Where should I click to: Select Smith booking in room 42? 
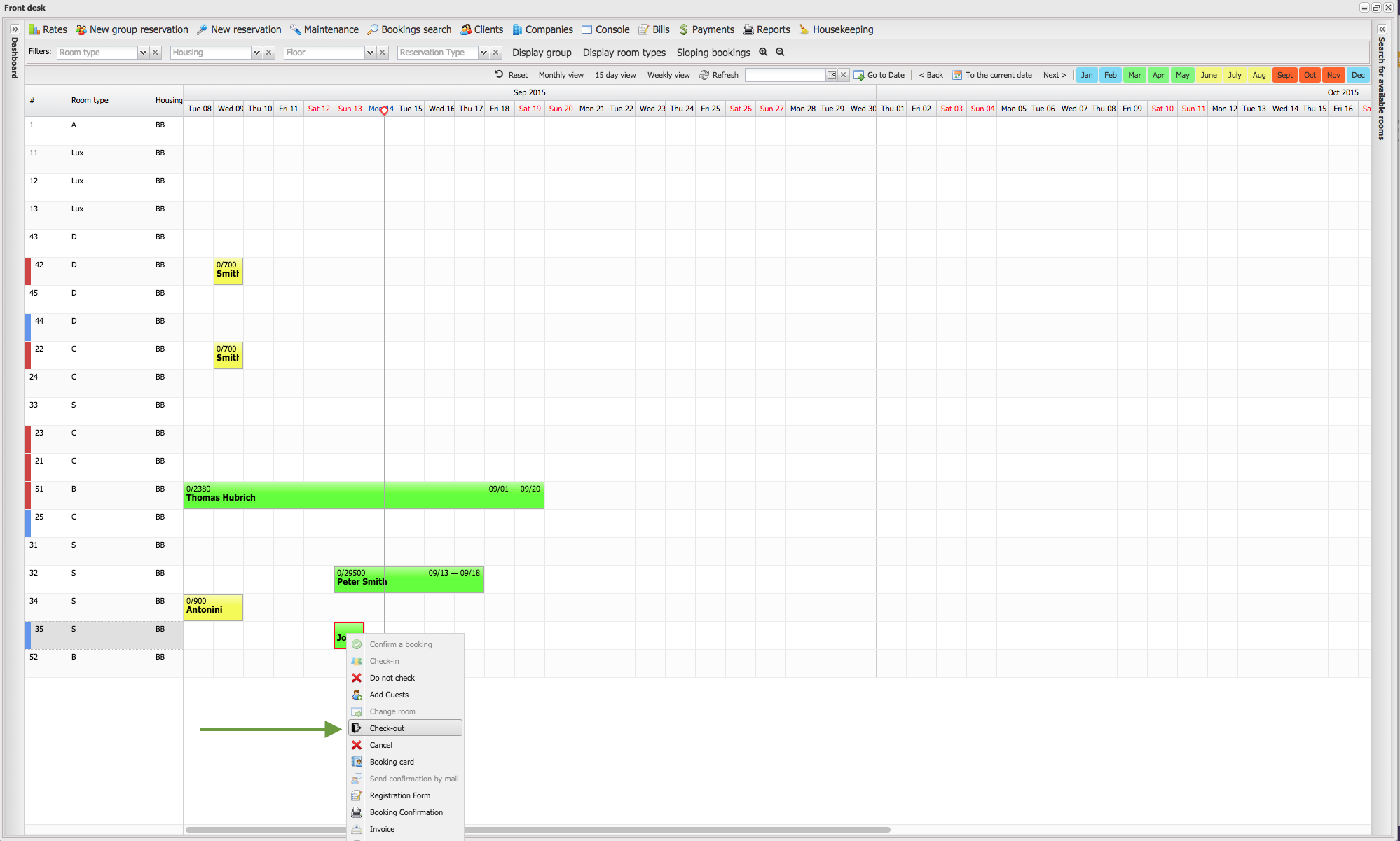tap(228, 271)
